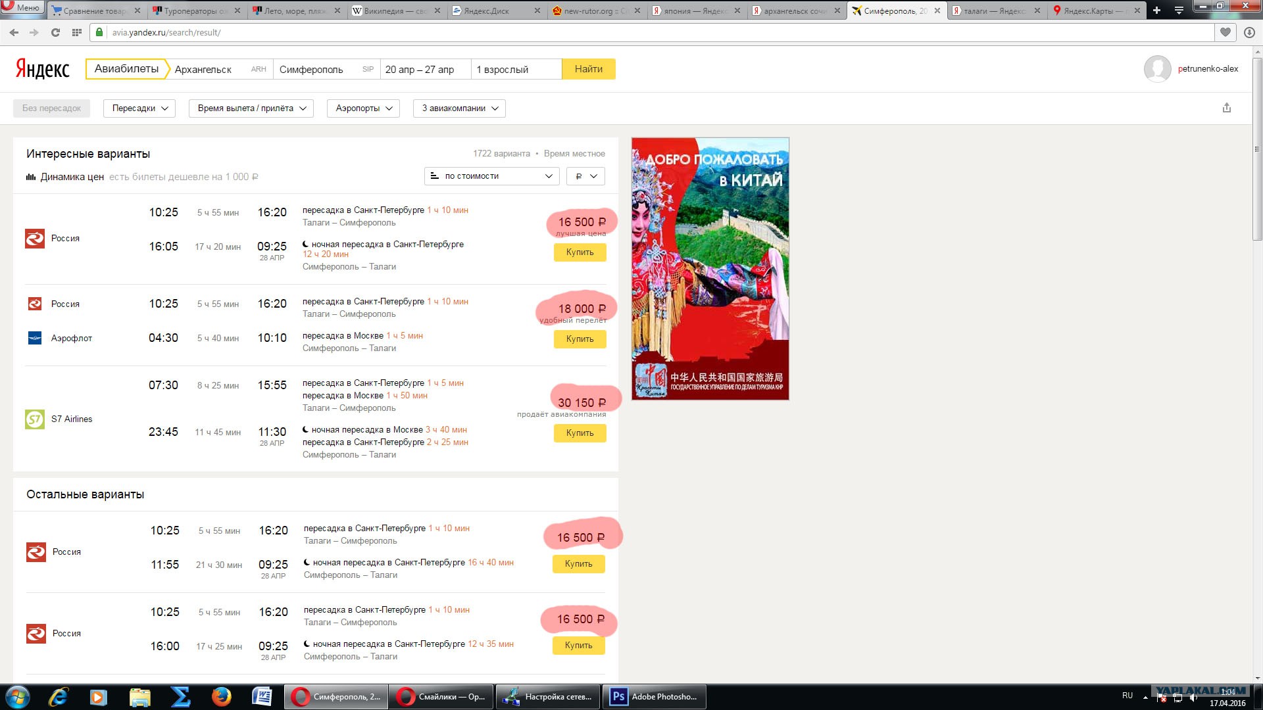Click the 'petrunenko-alex' username
Screen dimensions: 1263x710
(x=1208, y=68)
